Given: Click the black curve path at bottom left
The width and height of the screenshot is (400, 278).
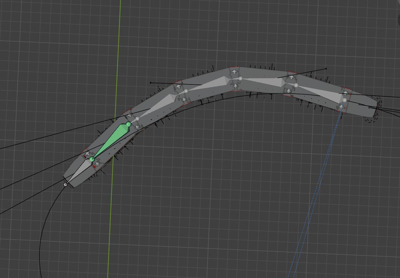Looking at the screenshot, I should 44,225.
